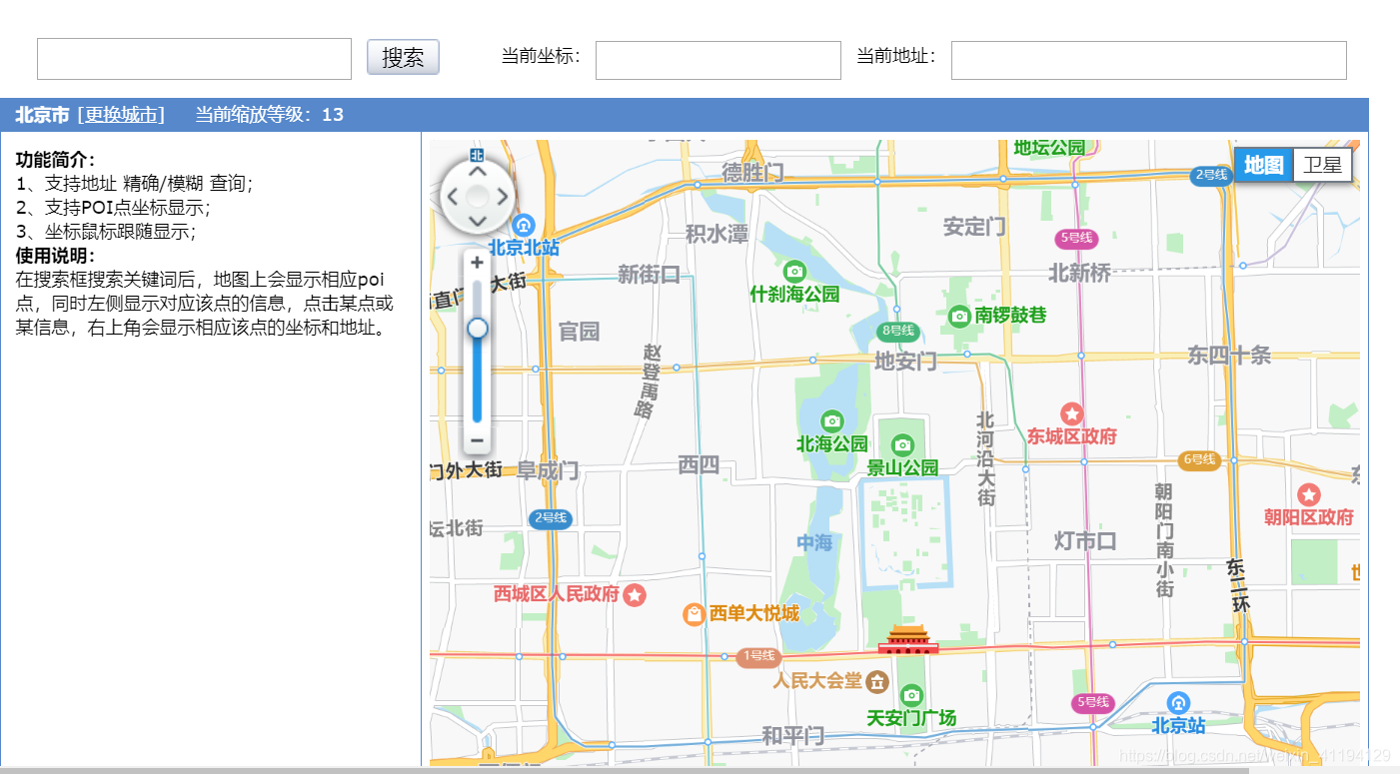
Task: Click the pink 5号线 badge near 安定门
Action: [x=1076, y=238]
